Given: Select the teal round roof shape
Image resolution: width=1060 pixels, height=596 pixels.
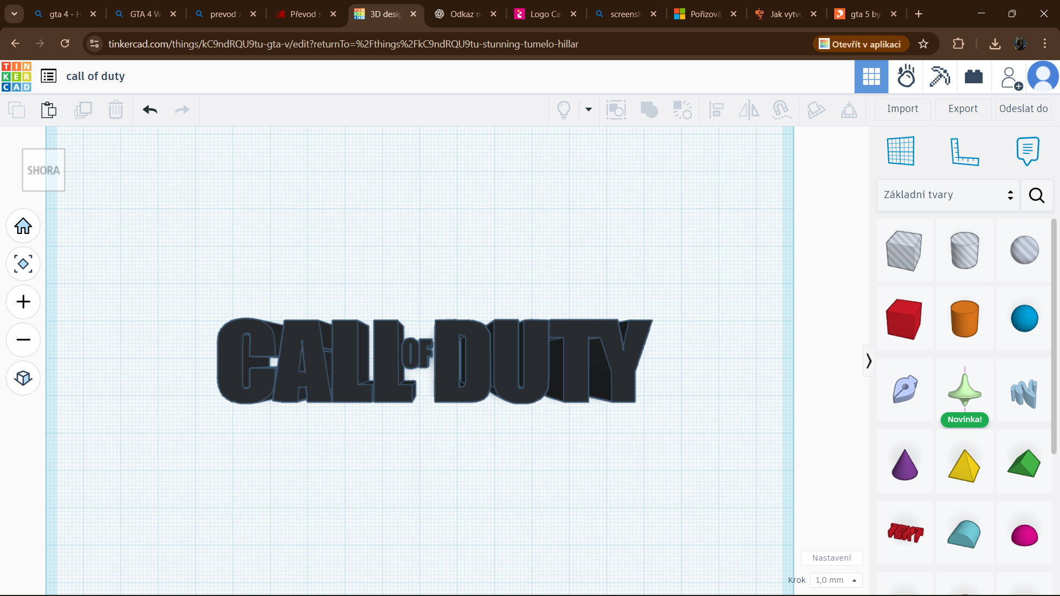Looking at the screenshot, I should pos(964,534).
